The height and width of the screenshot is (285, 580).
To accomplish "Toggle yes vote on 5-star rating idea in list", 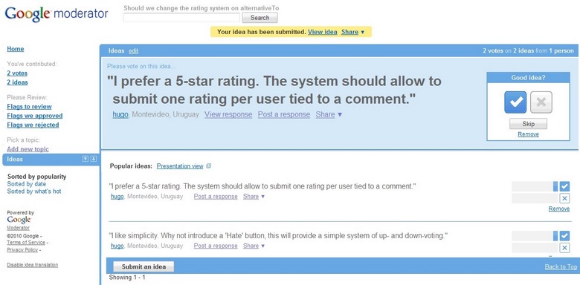I will tap(564, 186).
